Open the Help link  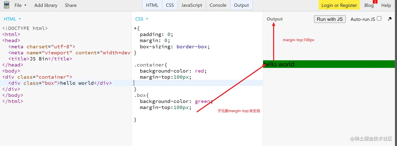[386, 5]
